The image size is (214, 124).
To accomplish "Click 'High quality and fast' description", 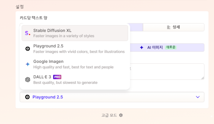I will pyautogui.click(x=73, y=67).
